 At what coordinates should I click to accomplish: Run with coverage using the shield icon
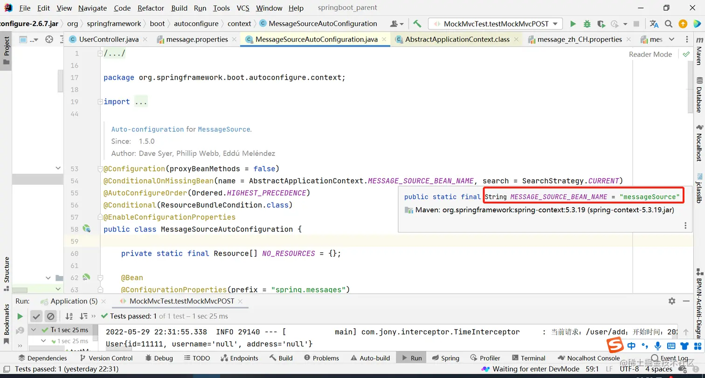[x=601, y=24]
